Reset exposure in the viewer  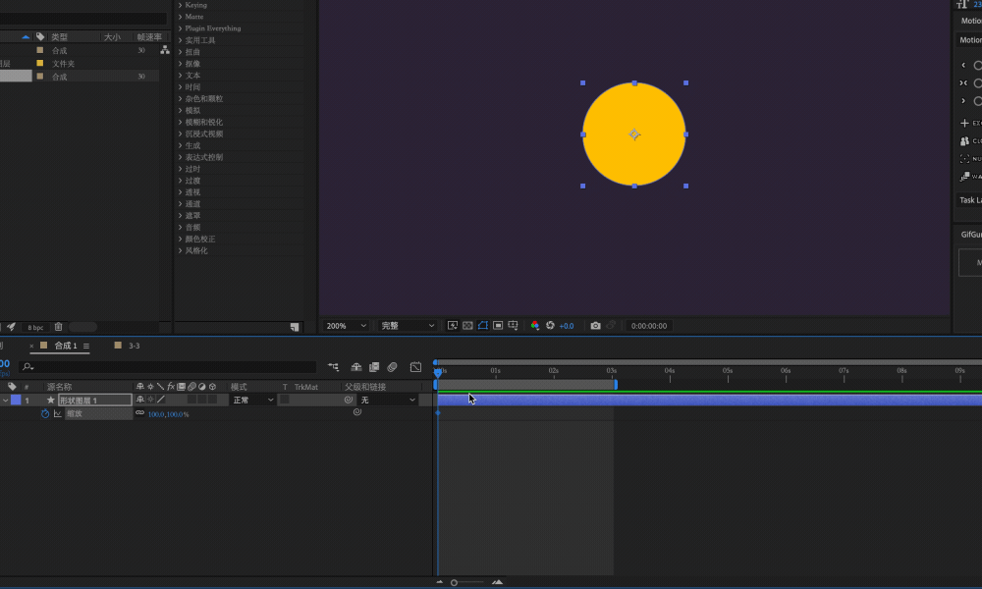550,326
